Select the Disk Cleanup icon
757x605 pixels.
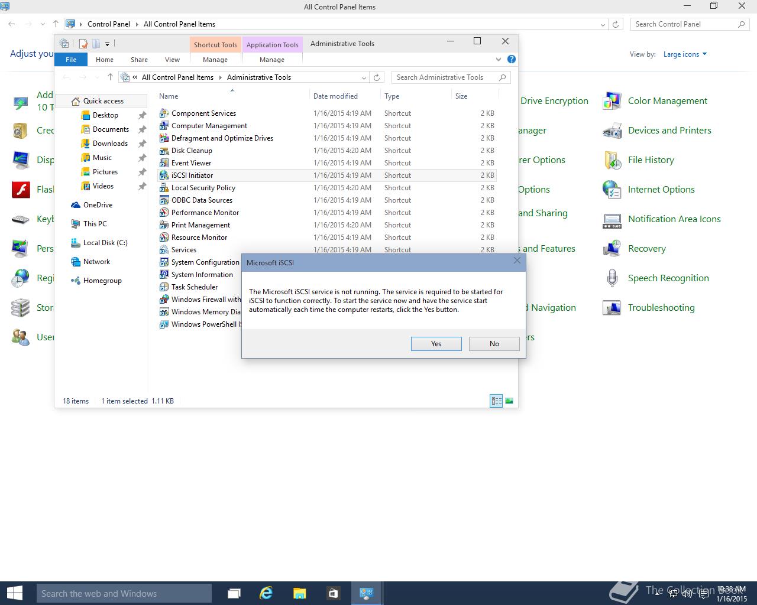[x=164, y=151]
